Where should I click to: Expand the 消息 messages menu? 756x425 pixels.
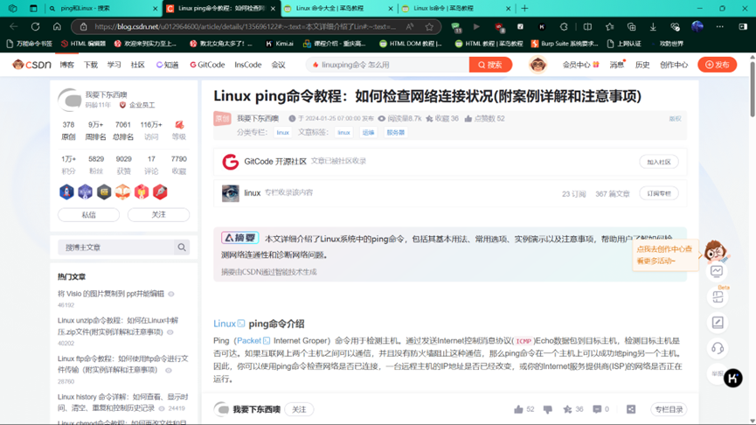(x=617, y=65)
